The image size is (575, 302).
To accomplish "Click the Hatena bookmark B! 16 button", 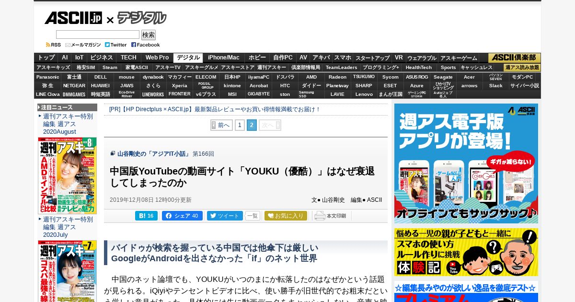I will tap(146, 216).
